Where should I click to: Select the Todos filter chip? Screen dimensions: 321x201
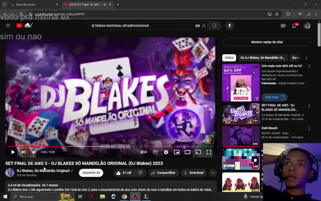[x=229, y=58]
